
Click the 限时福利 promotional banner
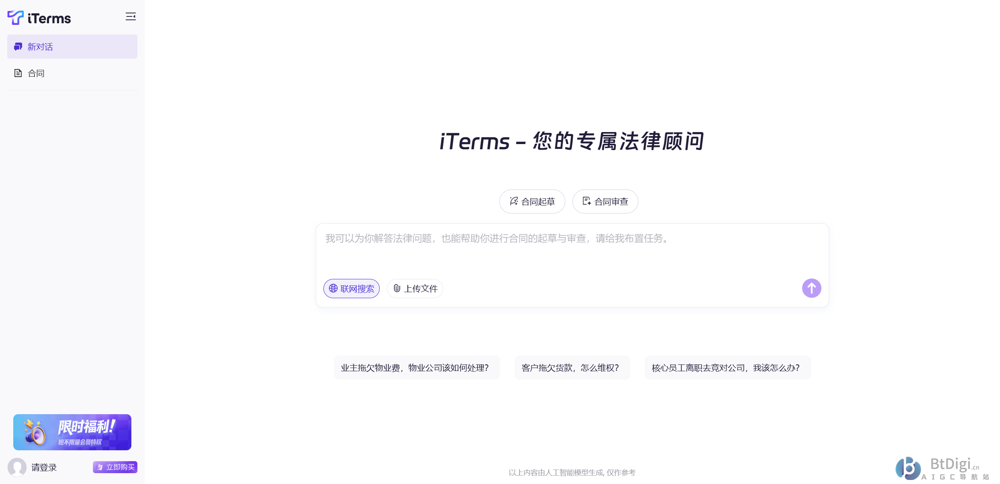tap(72, 432)
